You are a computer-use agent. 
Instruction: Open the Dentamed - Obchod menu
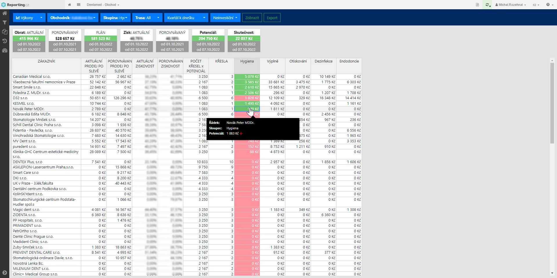click(x=103, y=5)
